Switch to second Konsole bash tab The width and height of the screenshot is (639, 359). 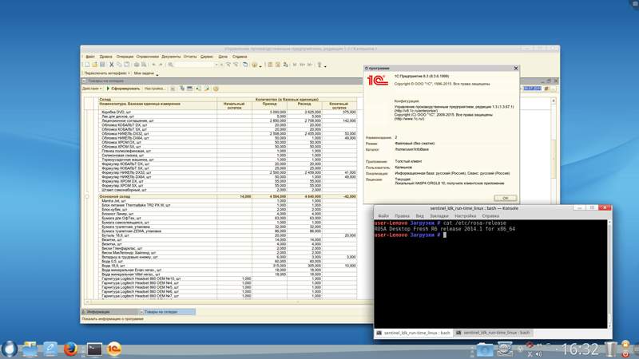(493, 333)
